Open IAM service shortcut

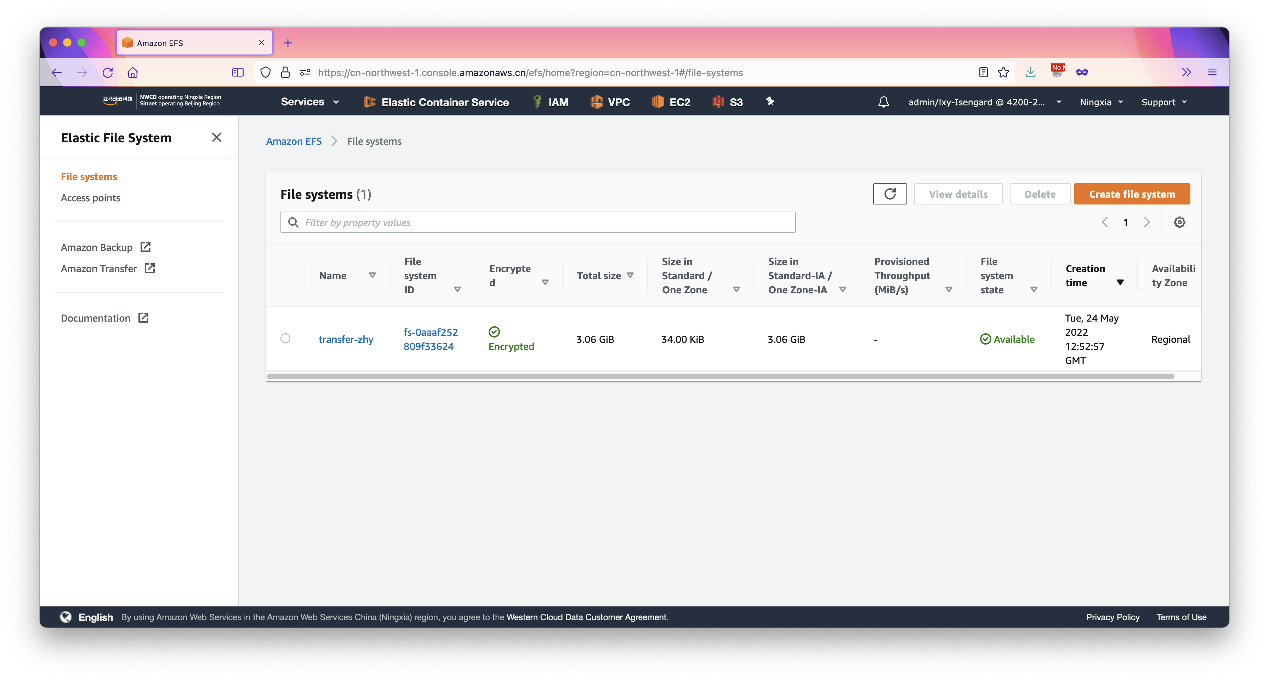pos(551,102)
